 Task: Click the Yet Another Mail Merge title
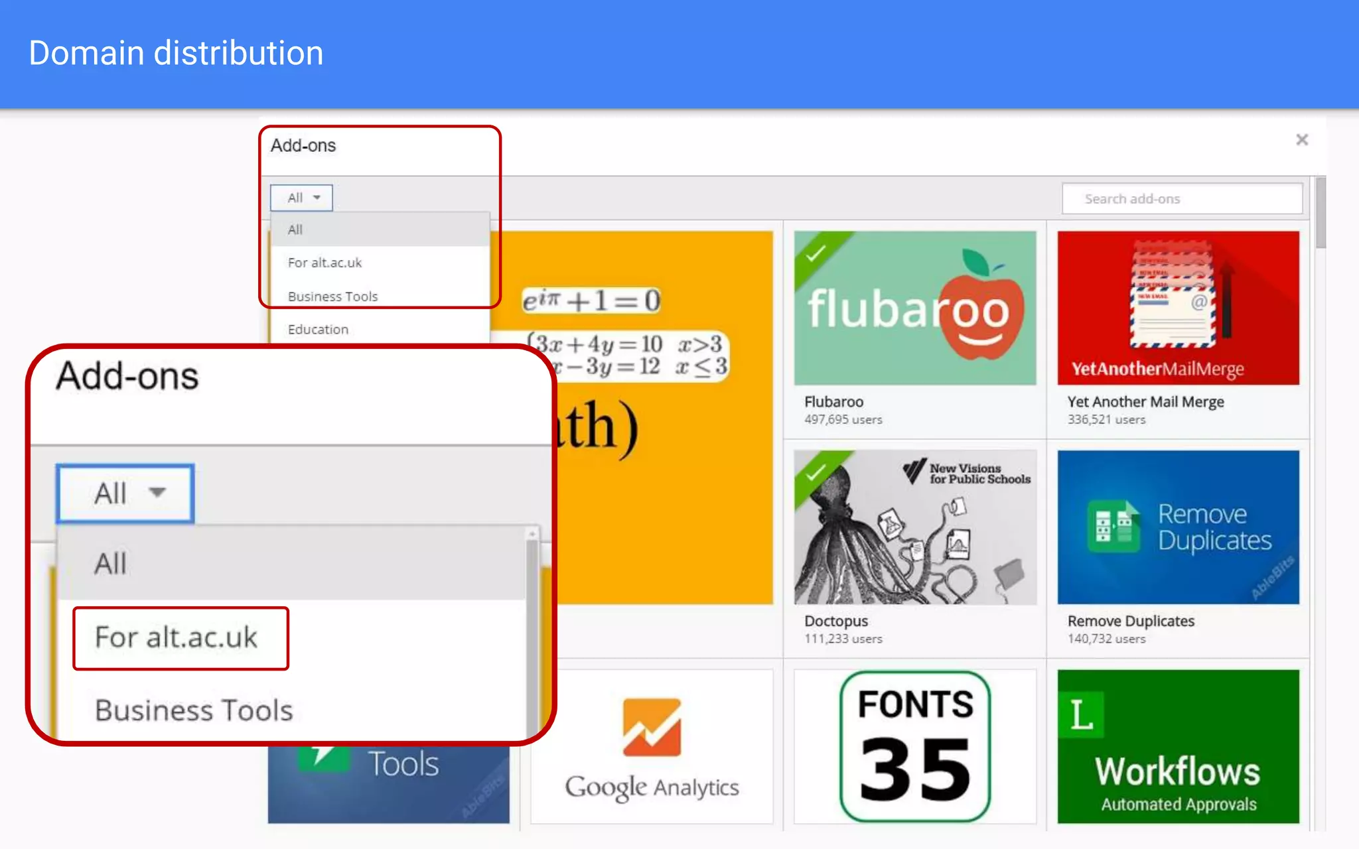[x=1145, y=402]
